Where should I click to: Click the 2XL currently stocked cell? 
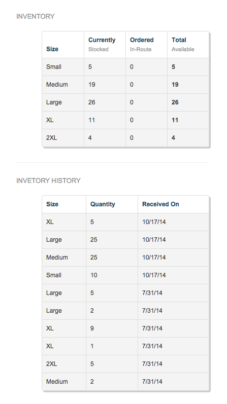point(105,138)
